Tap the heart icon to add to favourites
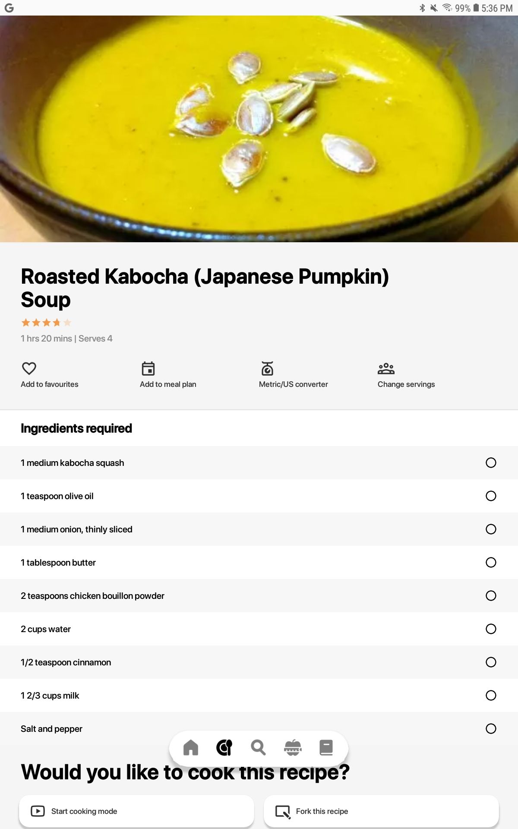 click(29, 368)
